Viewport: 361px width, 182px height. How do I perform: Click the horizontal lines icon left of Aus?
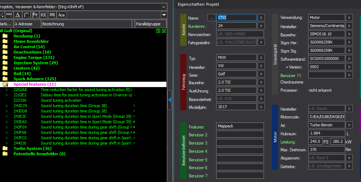pyautogui.click(x=52, y=15)
